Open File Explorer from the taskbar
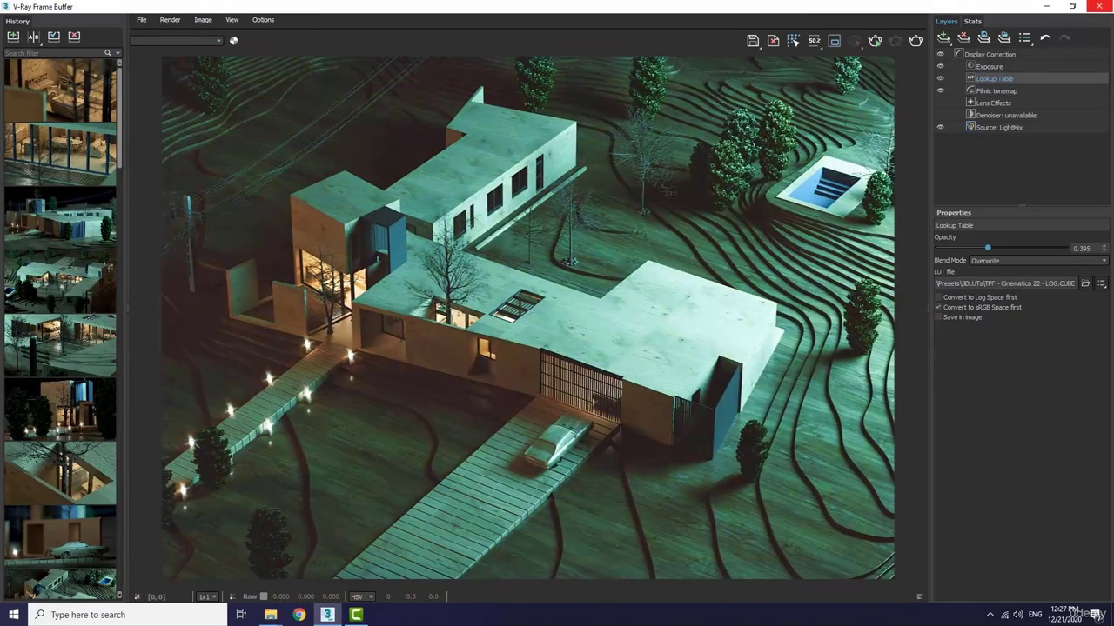 [271, 615]
